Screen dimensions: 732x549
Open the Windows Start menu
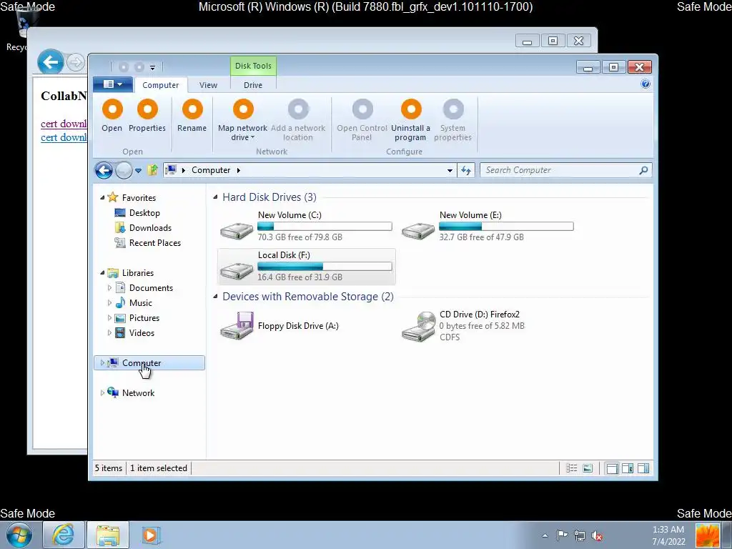click(19, 535)
